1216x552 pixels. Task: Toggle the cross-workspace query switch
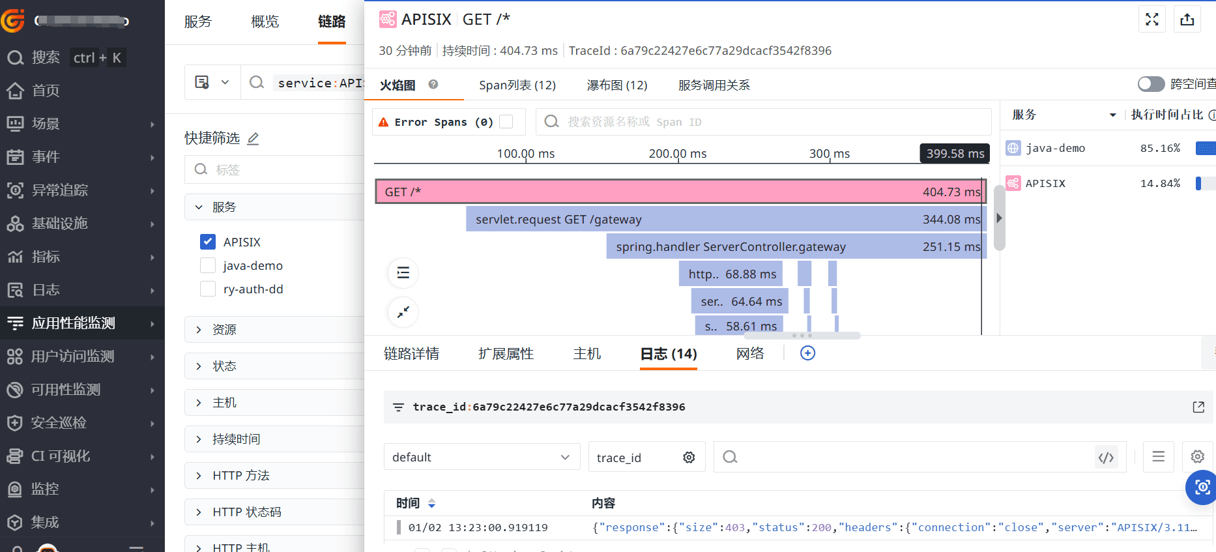(x=1150, y=84)
